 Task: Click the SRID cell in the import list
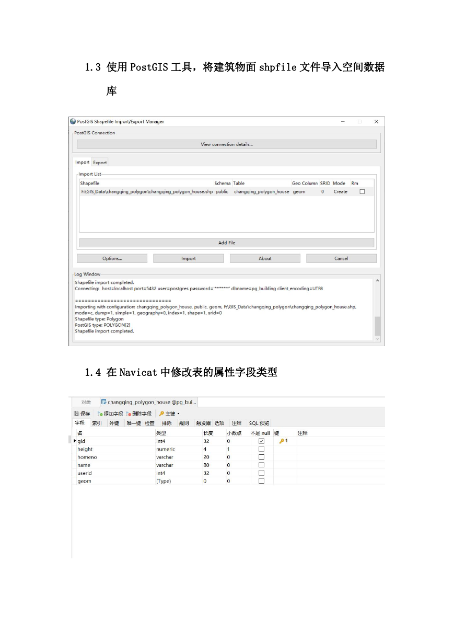click(322, 192)
